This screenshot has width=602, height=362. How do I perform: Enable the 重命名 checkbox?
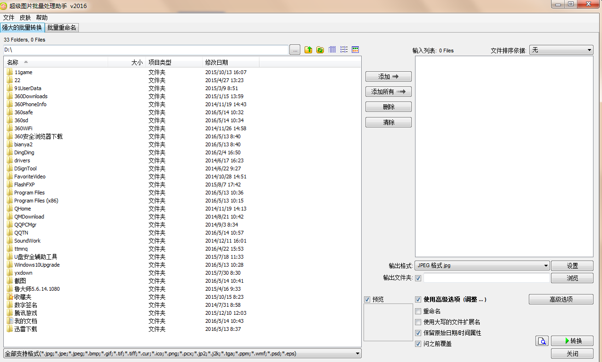pyautogui.click(x=418, y=311)
